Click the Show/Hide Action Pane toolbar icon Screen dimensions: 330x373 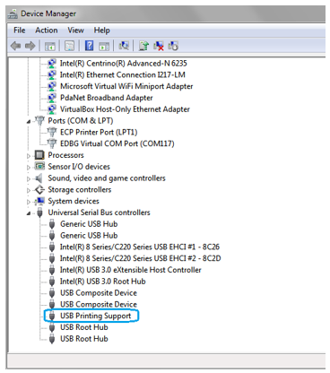pos(104,46)
